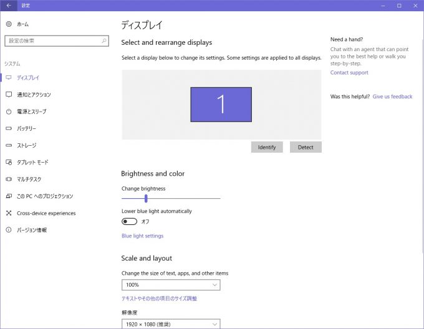424x329 pixels.
Task: Open Home via the gear icon
Action: pyautogui.click(x=9, y=24)
